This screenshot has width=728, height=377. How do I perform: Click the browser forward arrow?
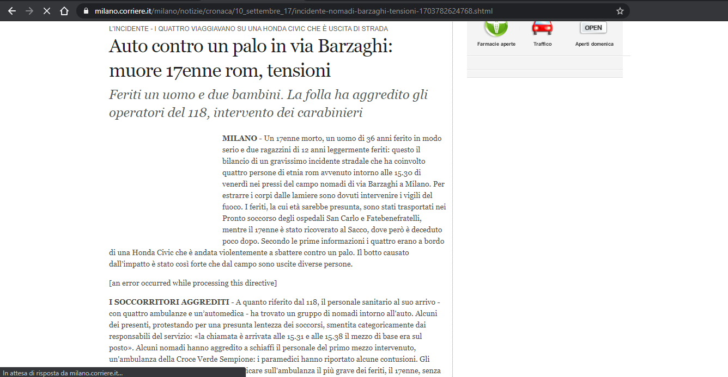[29, 11]
